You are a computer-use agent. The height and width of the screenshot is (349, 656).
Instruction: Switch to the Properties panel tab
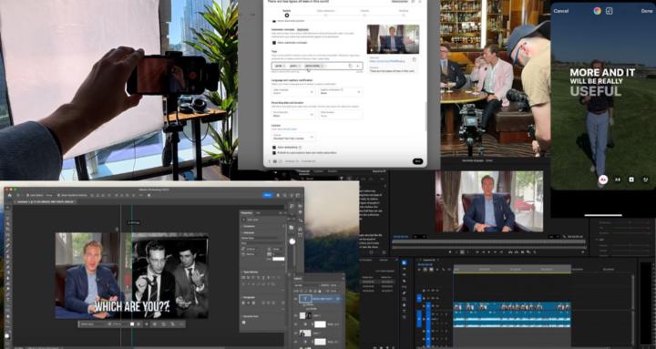247,212
